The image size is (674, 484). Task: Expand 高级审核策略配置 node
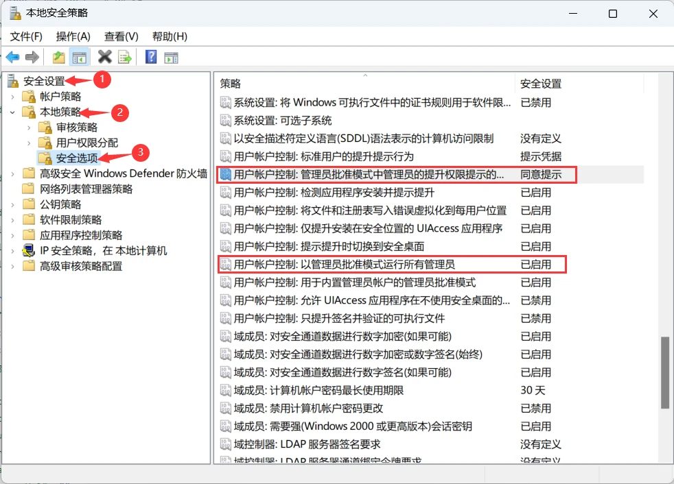(x=13, y=266)
